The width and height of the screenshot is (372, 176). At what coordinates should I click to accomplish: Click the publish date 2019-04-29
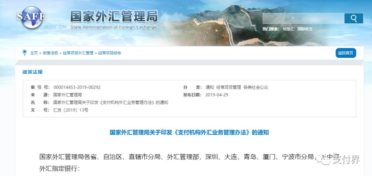click(x=217, y=95)
